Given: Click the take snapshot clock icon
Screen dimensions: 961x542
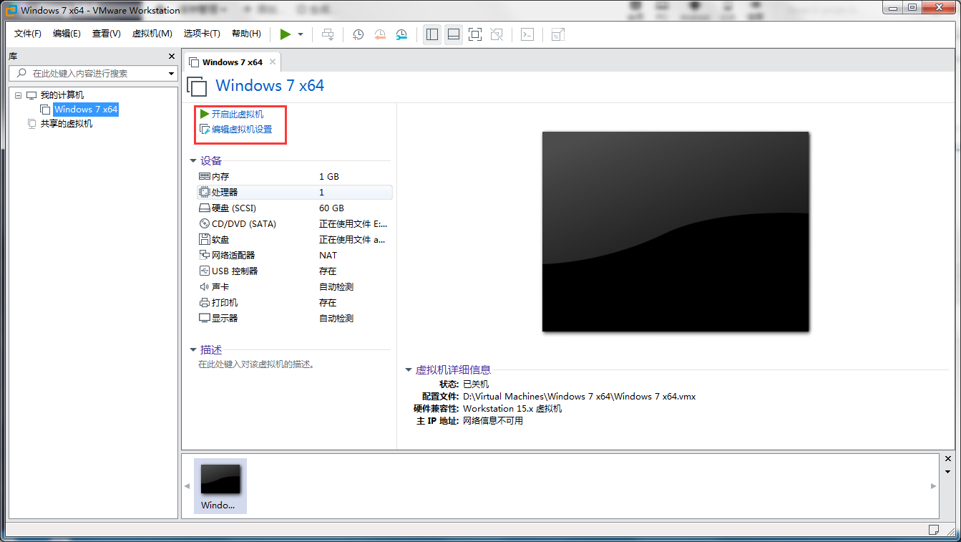Looking at the screenshot, I should coord(358,34).
